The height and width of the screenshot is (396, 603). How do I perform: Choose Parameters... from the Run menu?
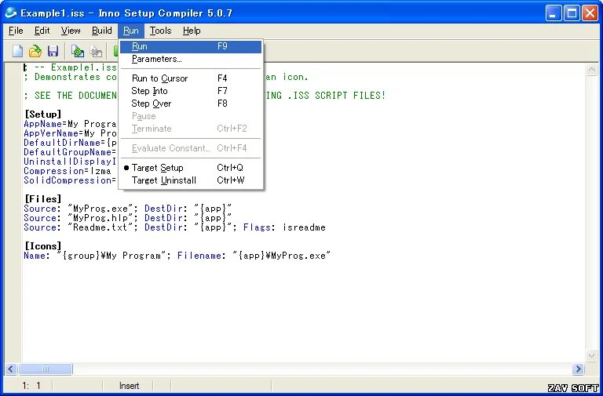pos(191,59)
